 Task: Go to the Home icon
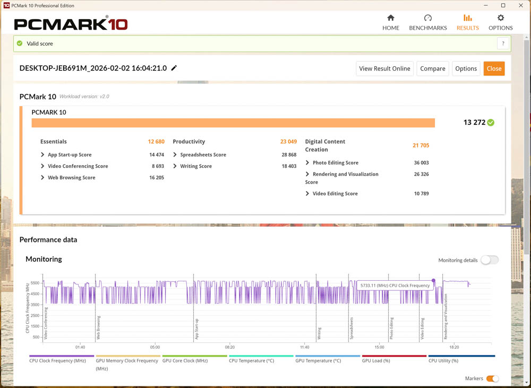[391, 18]
